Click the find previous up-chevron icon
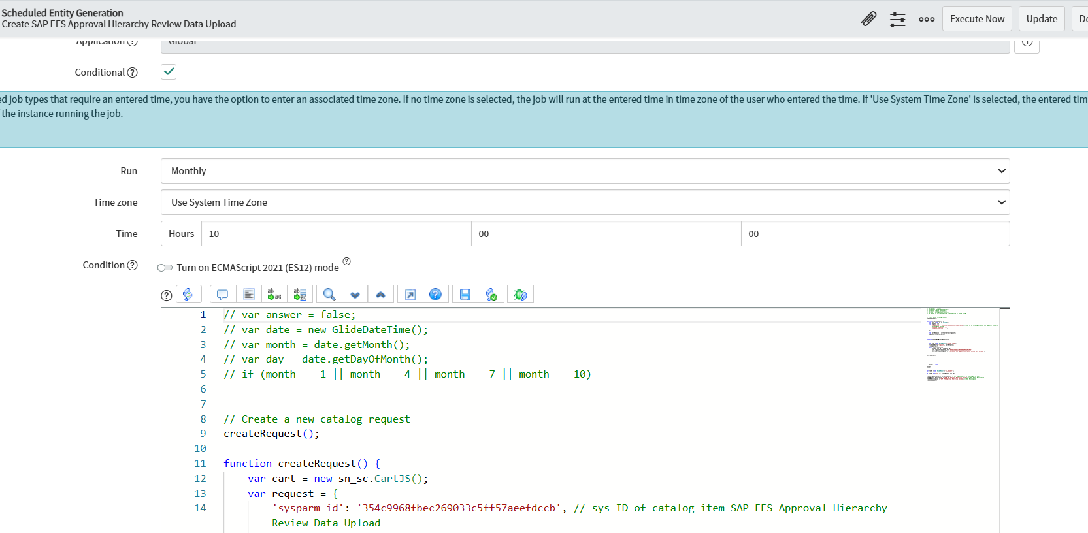This screenshot has height=533, width=1088. click(380, 295)
